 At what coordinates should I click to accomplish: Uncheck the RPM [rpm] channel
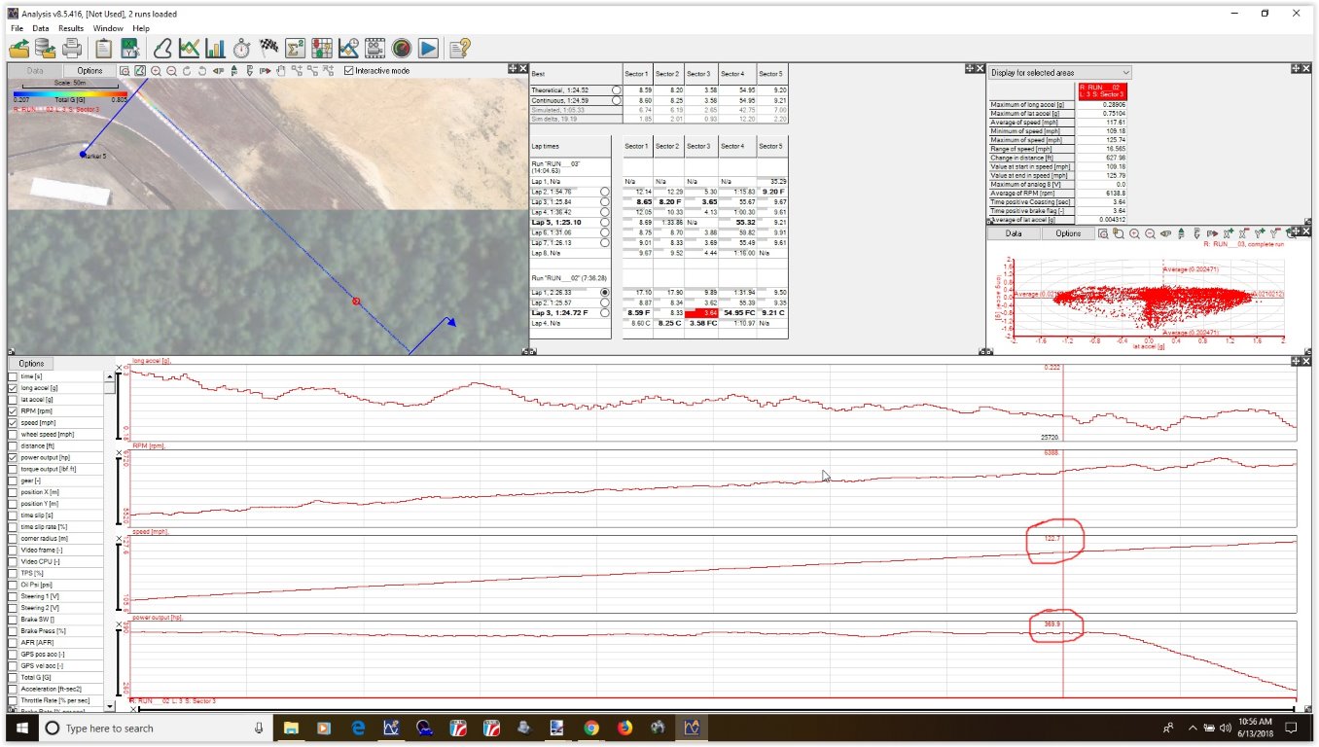coord(13,411)
